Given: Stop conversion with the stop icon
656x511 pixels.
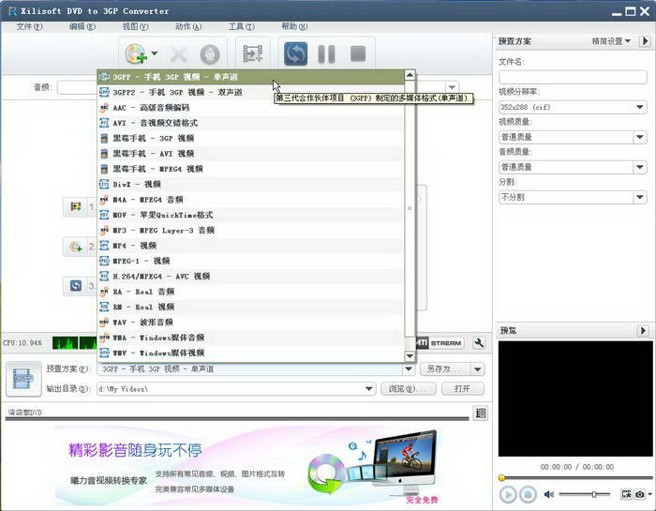Looking at the screenshot, I should 358,53.
